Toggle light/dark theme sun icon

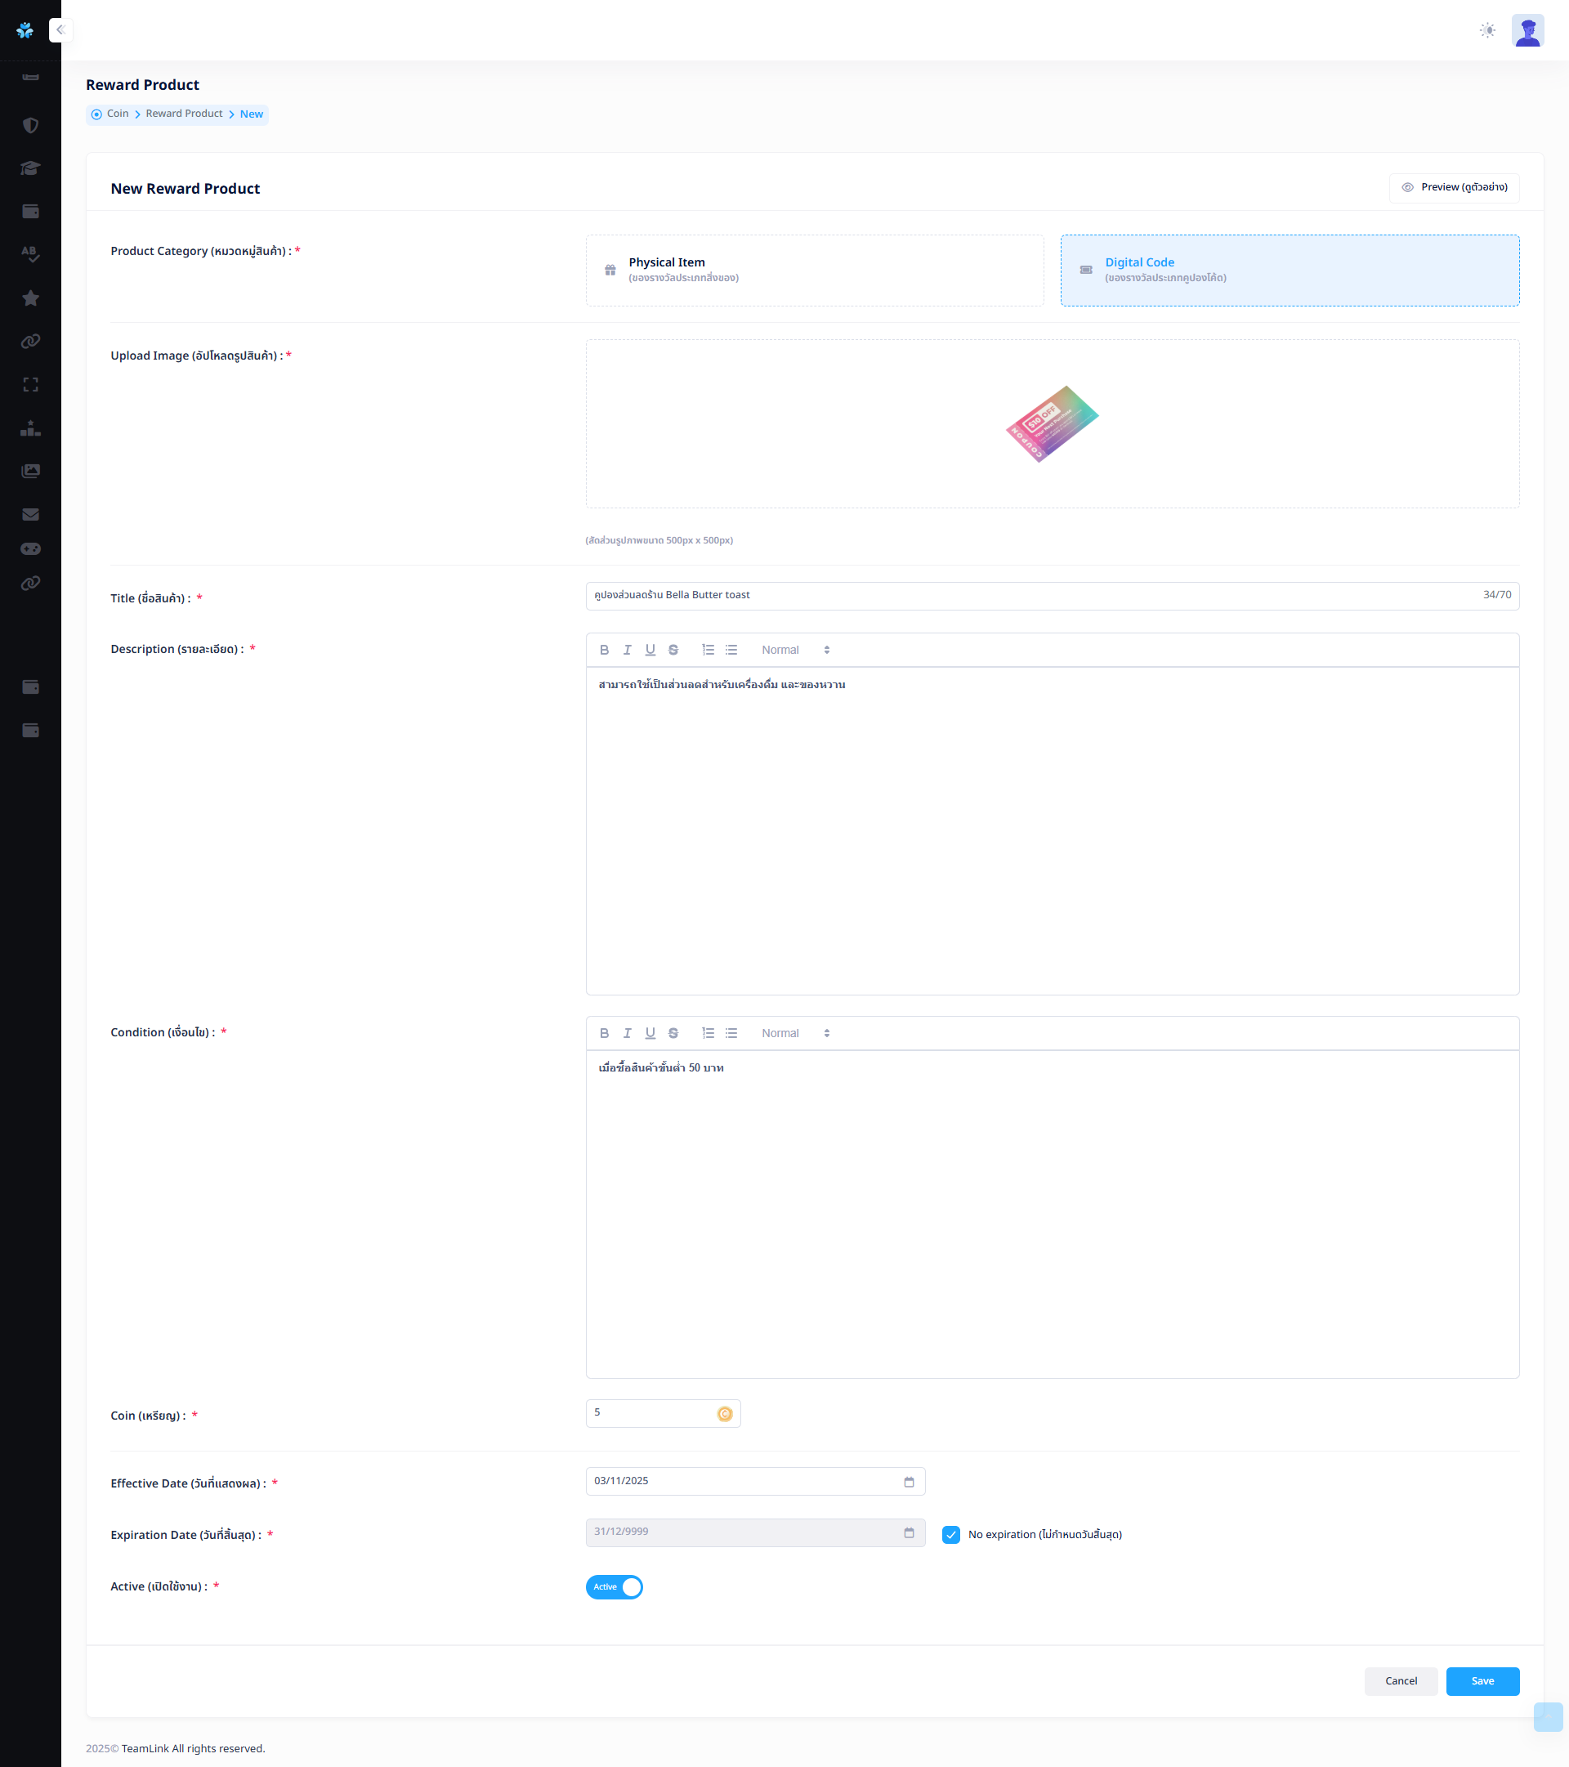click(1487, 30)
